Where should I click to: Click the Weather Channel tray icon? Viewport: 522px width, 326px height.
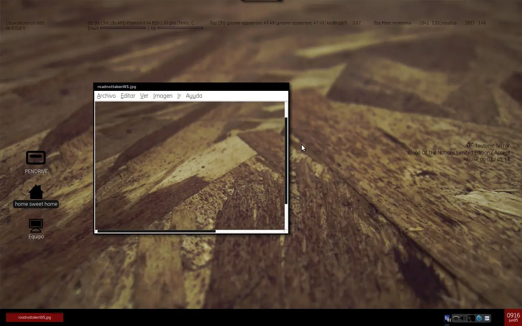click(447, 318)
